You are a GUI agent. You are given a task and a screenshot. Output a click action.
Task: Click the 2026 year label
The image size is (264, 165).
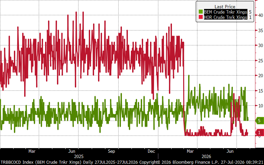pos(206,156)
